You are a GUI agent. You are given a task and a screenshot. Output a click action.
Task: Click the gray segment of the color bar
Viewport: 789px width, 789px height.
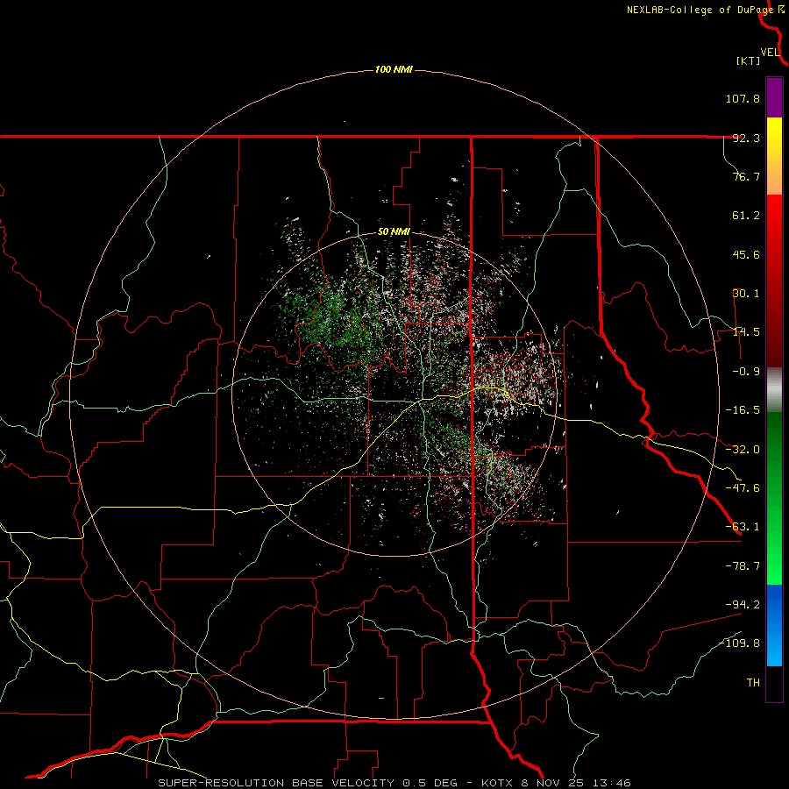[x=774, y=390]
